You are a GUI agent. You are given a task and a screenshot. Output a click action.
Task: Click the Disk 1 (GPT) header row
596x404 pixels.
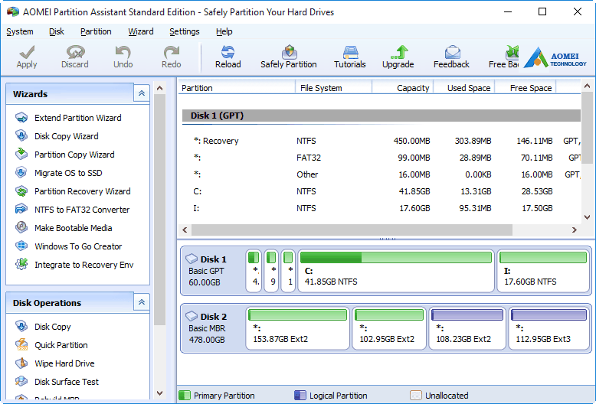(382, 116)
